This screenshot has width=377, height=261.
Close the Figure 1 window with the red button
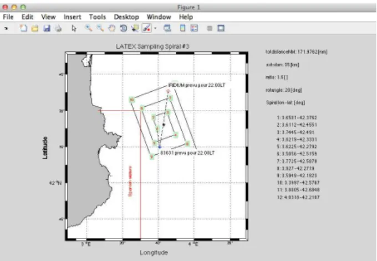6,7
